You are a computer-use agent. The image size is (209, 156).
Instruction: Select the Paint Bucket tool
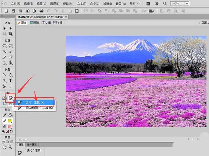point(10,115)
